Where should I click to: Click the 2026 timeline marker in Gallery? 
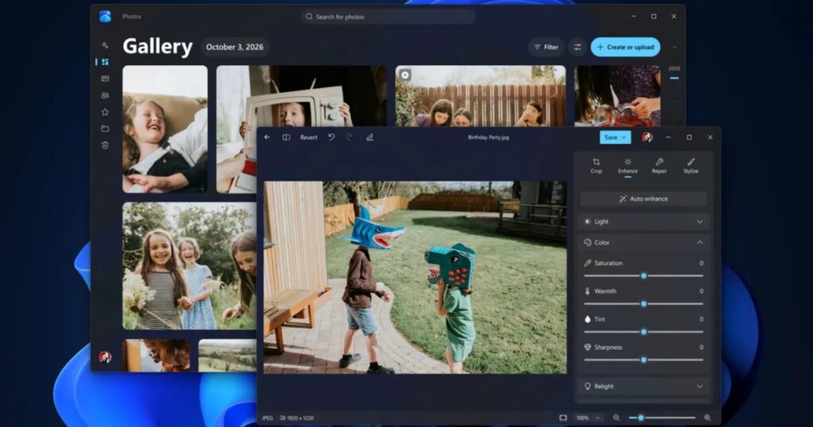point(674,68)
